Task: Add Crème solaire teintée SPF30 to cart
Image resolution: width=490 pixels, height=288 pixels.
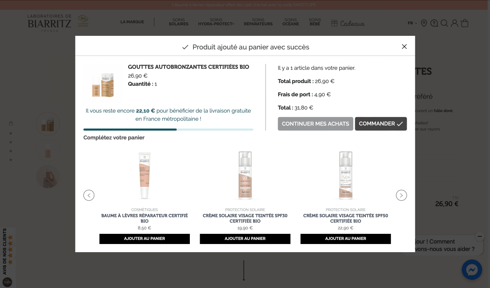Action: [245, 239]
